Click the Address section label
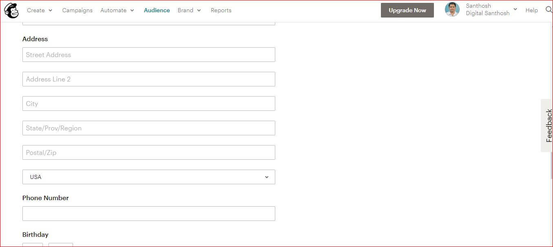This screenshot has width=553, height=247. (35, 39)
